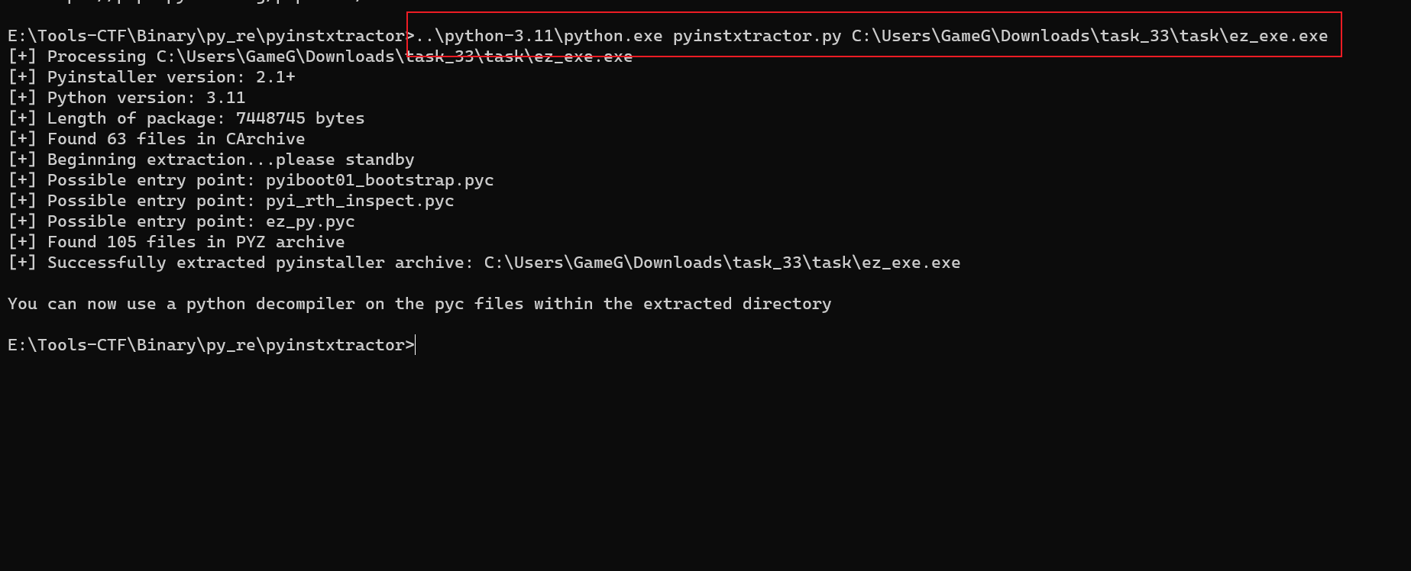Screen dimensions: 1411x571
Task: Click the python.exe command in the red box
Action: (x=539, y=36)
